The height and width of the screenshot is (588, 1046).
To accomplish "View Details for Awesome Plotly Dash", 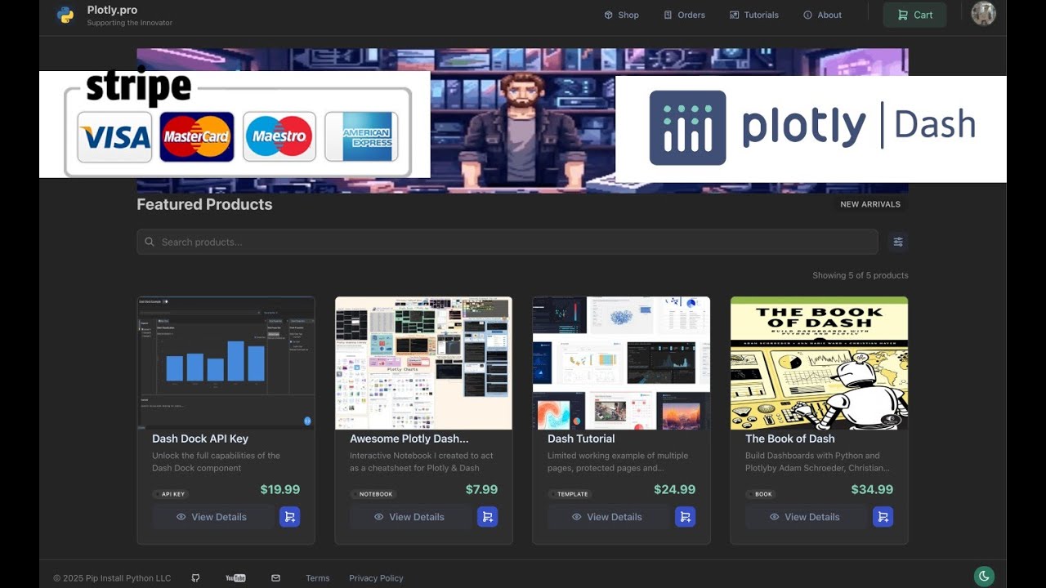I will point(410,517).
